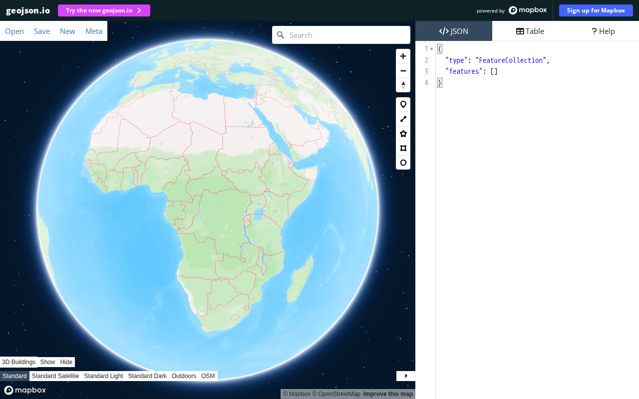Switch map style to Standard Satellite
Image resolution: width=639 pixels, height=399 pixels.
[55, 376]
